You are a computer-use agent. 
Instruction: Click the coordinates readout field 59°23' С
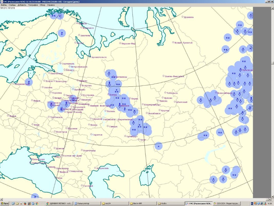[8, 8]
